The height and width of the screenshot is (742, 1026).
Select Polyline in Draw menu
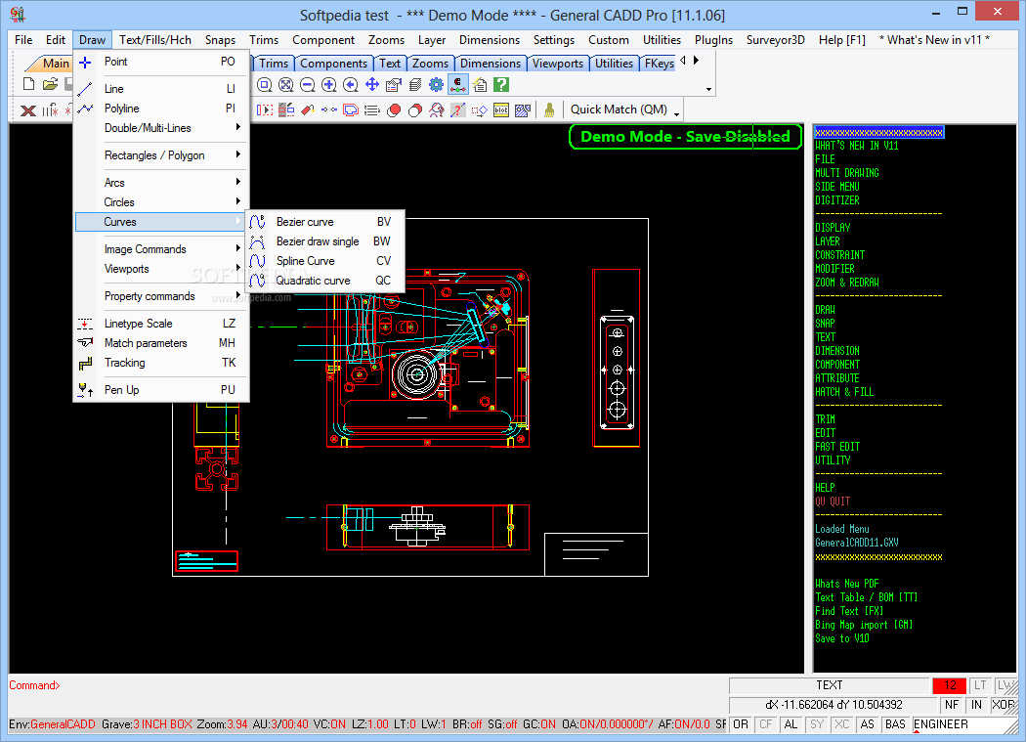coord(161,109)
